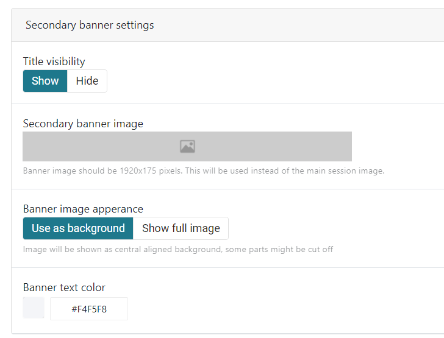Click the Secondary banner image label
This screenshot has width=444, height=338.
point(83,124)
